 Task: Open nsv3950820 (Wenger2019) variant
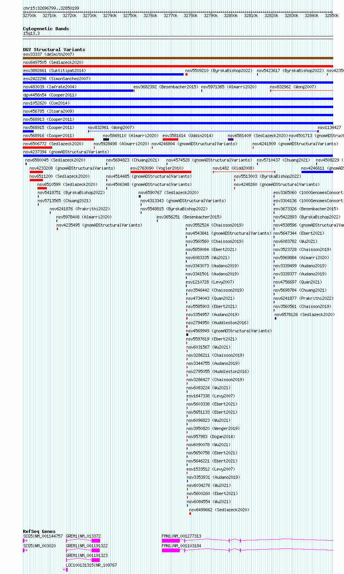click(x=213, y=428)
